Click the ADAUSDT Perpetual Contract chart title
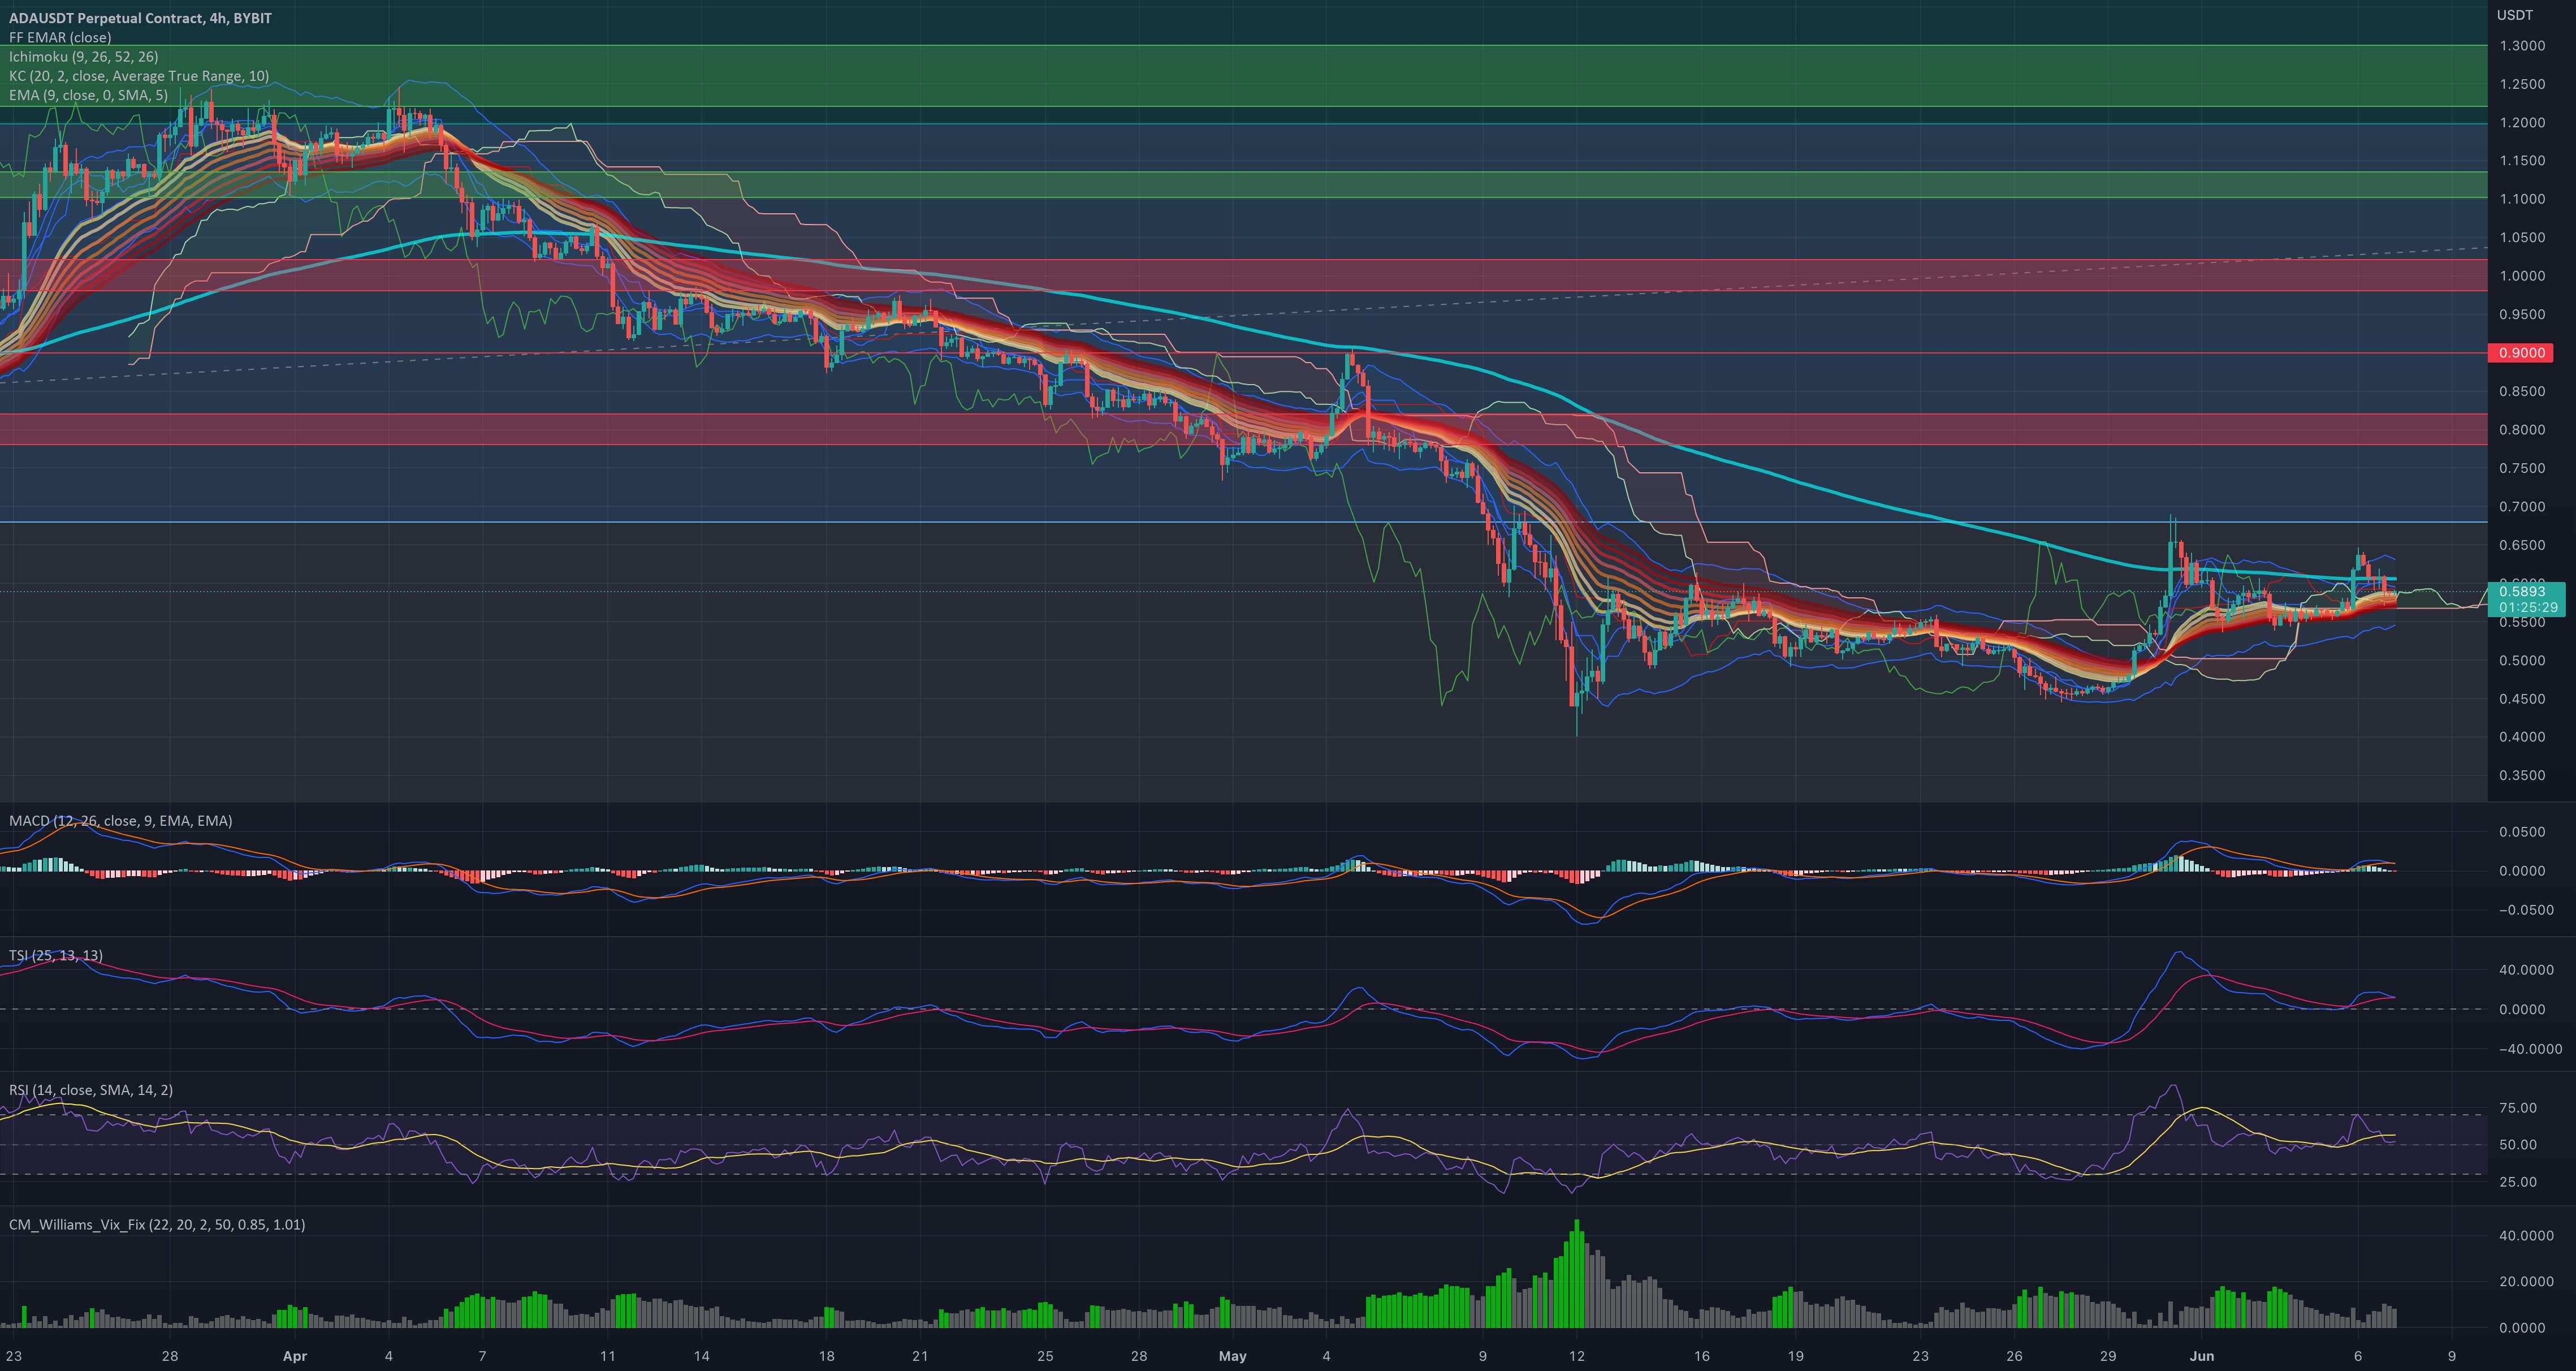2576x1371 pixels. point(140,18)
